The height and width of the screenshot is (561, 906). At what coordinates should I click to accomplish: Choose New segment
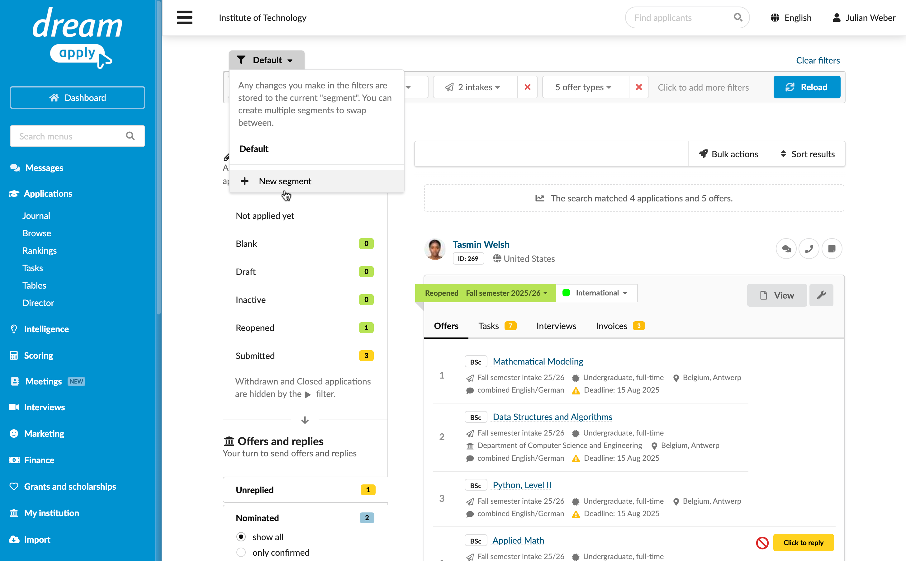click(317, 181)
